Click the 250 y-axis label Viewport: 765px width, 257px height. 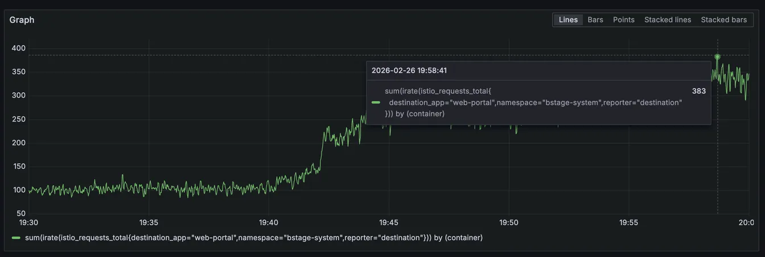(x=18, y=119)
